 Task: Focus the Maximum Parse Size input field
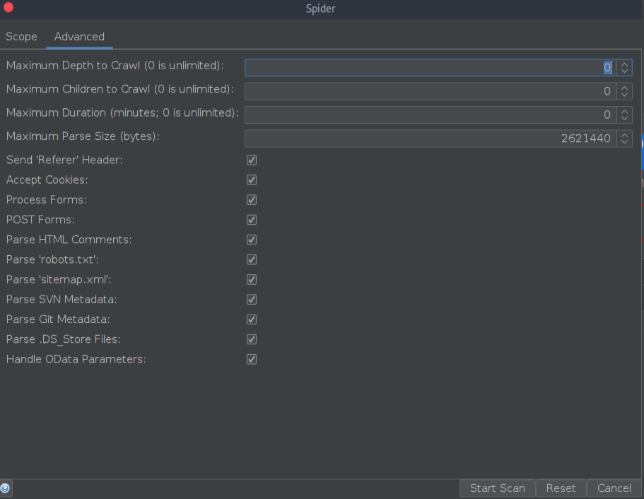coord(431,139)
